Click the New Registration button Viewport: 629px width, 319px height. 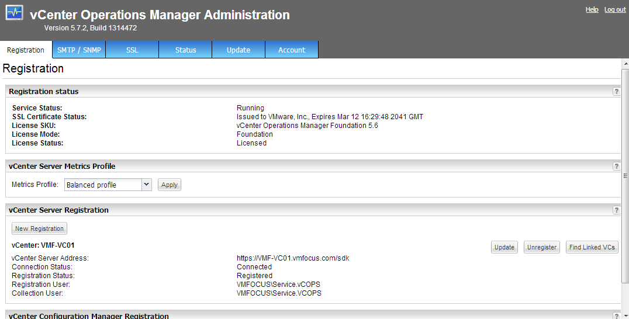coord(39,229)
